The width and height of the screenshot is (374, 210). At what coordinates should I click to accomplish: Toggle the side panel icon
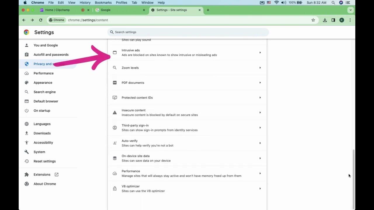tap(333, 20)
